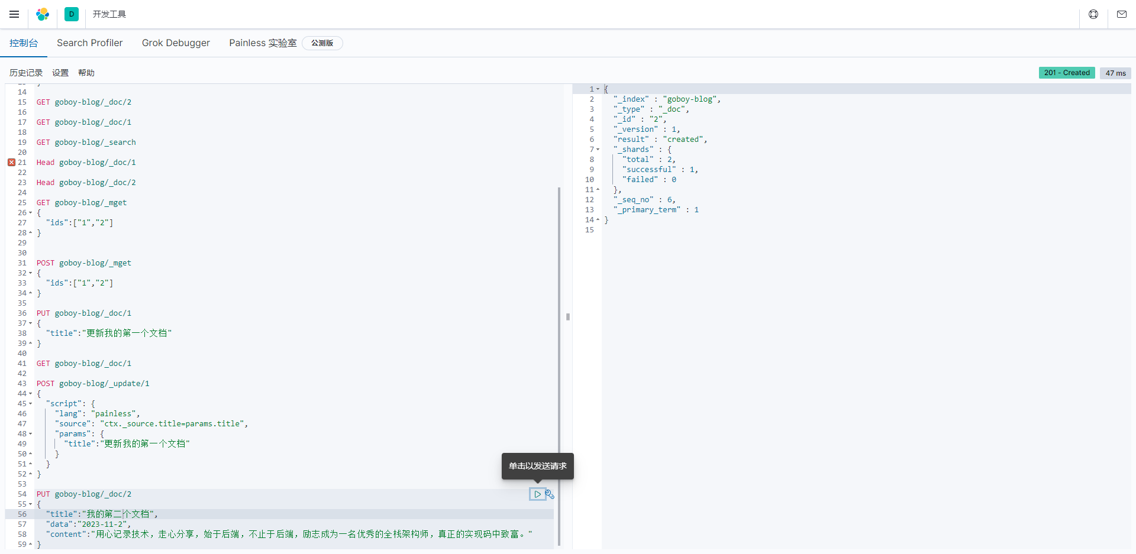Click the "_version" : 1 response line
This screenshot has width=1136, height=554.
coord(647,129)
